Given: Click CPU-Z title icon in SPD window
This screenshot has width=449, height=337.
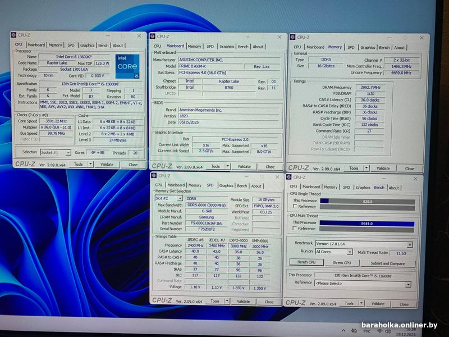Looking at the screenshot, I should tap(155, 175).
